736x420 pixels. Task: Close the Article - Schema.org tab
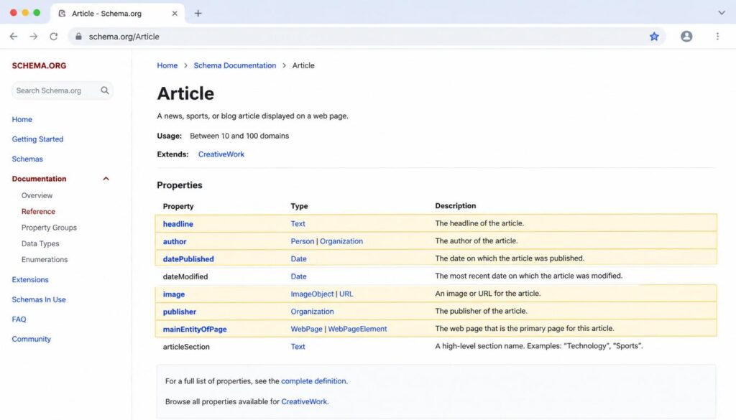tap(175, 14)
